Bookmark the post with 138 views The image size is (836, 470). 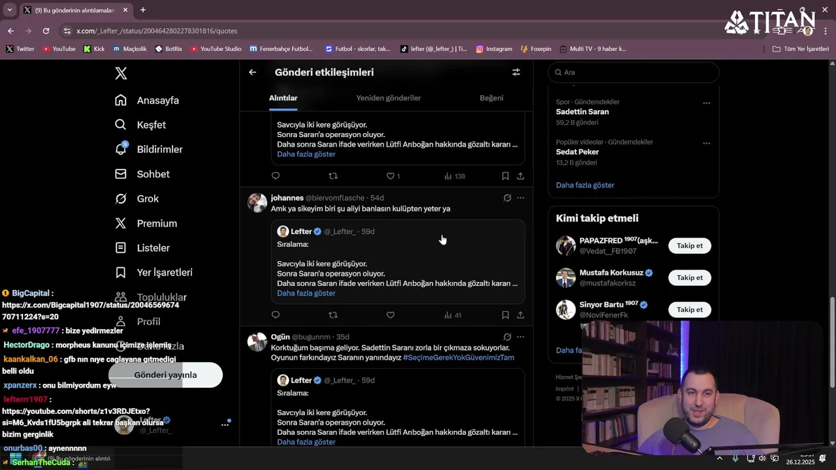click(x=506, y=176)
